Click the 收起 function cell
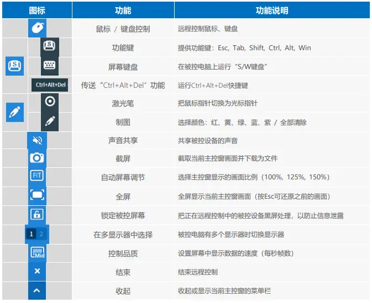 pyautogui.click(x=123, y=291)
